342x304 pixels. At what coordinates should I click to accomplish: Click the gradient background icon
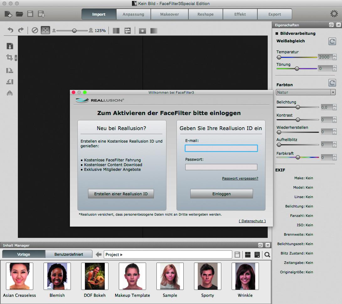click(154, 31)
